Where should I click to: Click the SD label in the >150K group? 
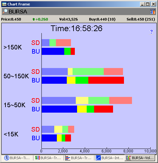pyautogui.click(x=36, y=43)
